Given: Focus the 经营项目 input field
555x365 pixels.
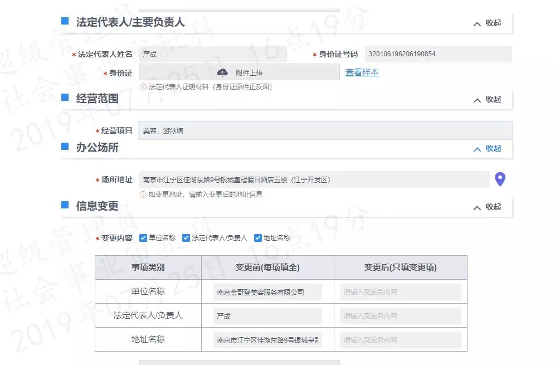Looking at the screenshot, I should [325, 131].
